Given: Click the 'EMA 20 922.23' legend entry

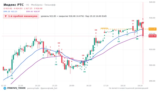Looking at the screenshot, I should tap(10, 12).
